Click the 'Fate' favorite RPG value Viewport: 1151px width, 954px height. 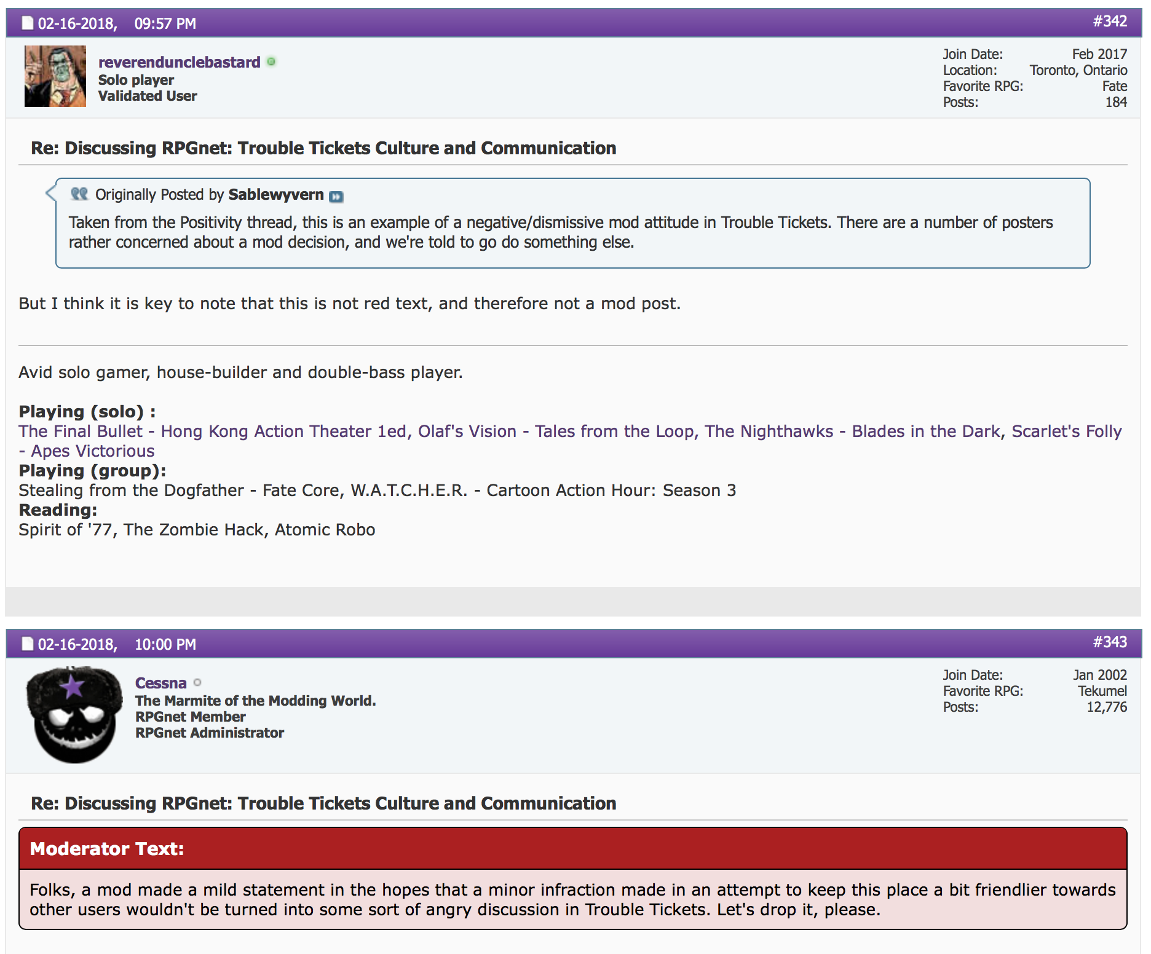1115,86
